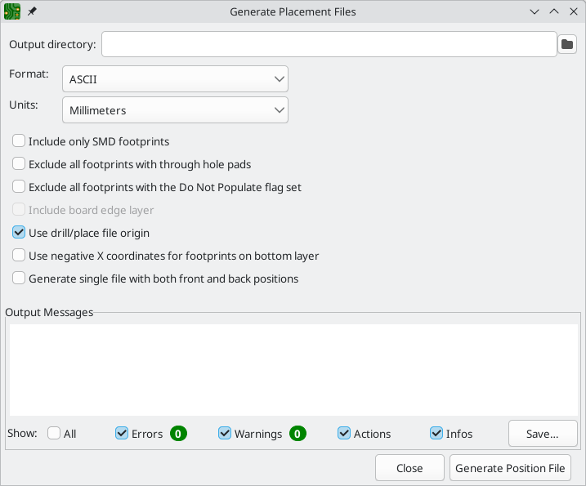Viewport: 586px width, 486px height.
Task: Click the Save... messages button
Action: [543, 434]
